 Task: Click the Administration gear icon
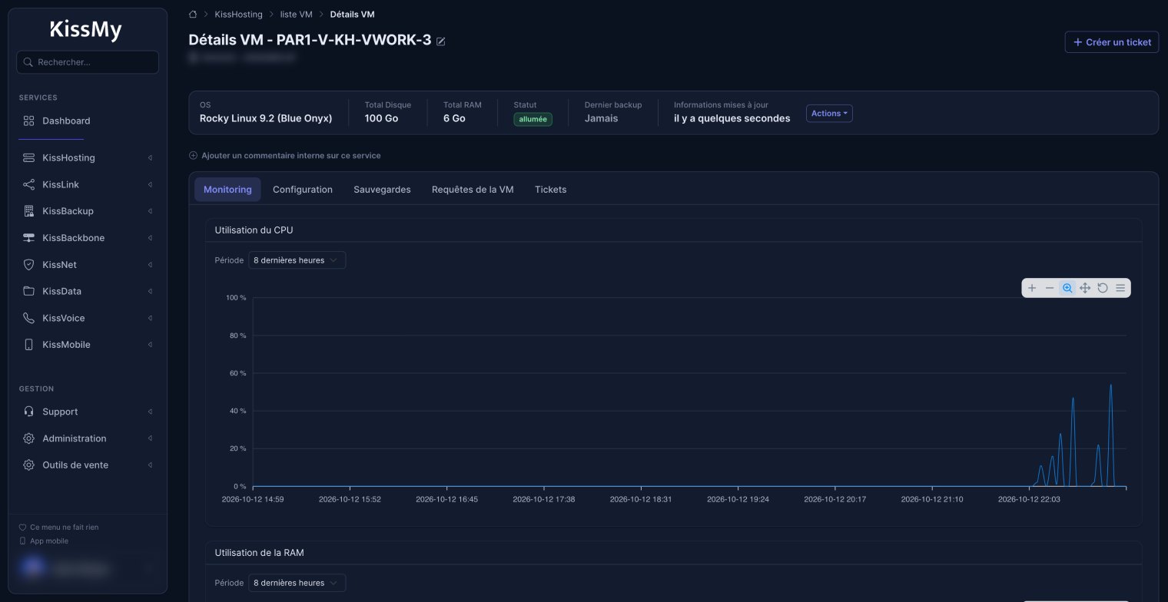coord(29,438)
